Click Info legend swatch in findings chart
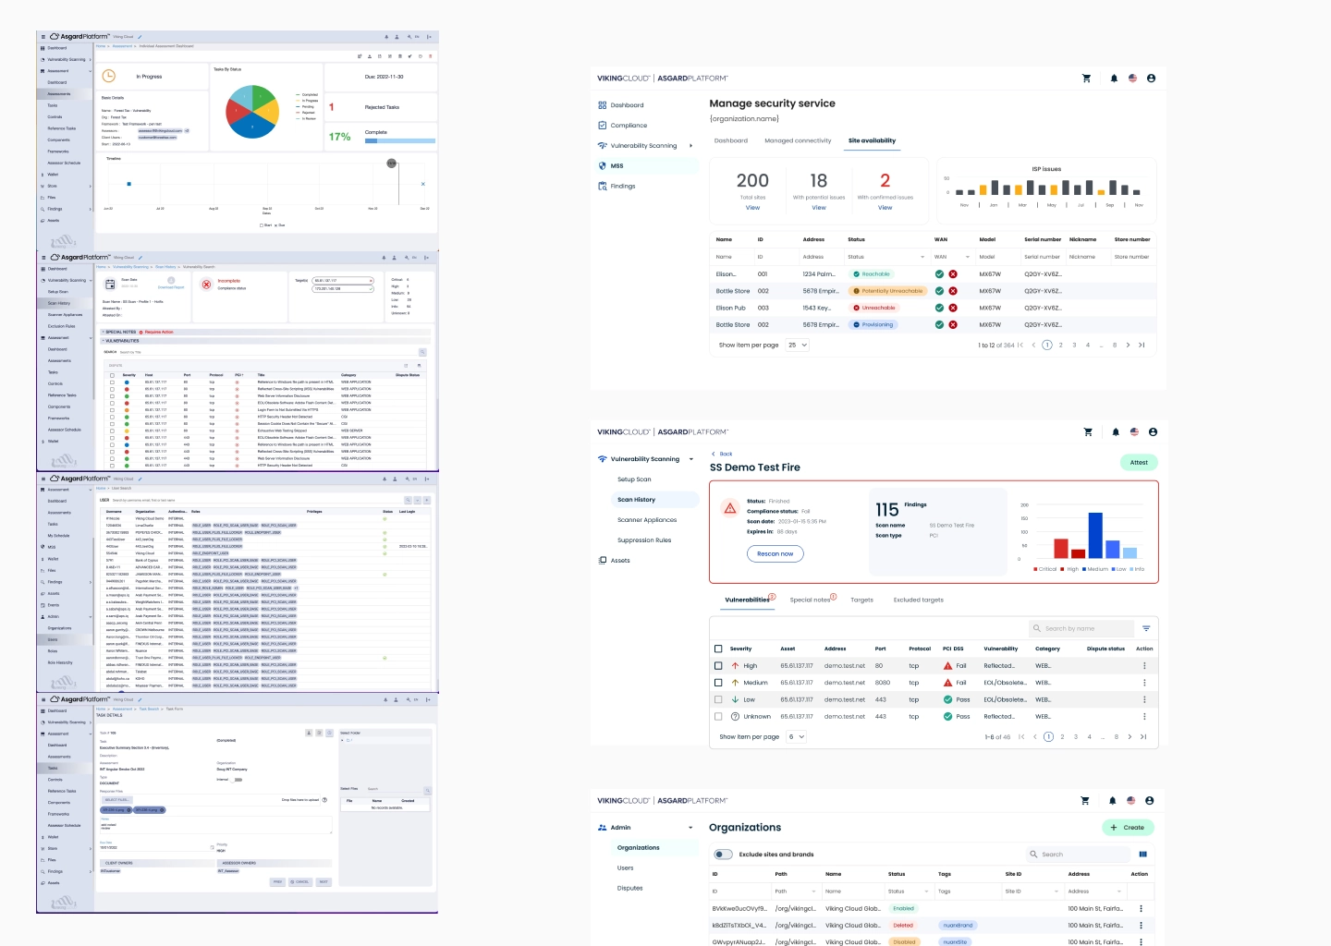The image size is (1331, 946). tap(1131, 569)
